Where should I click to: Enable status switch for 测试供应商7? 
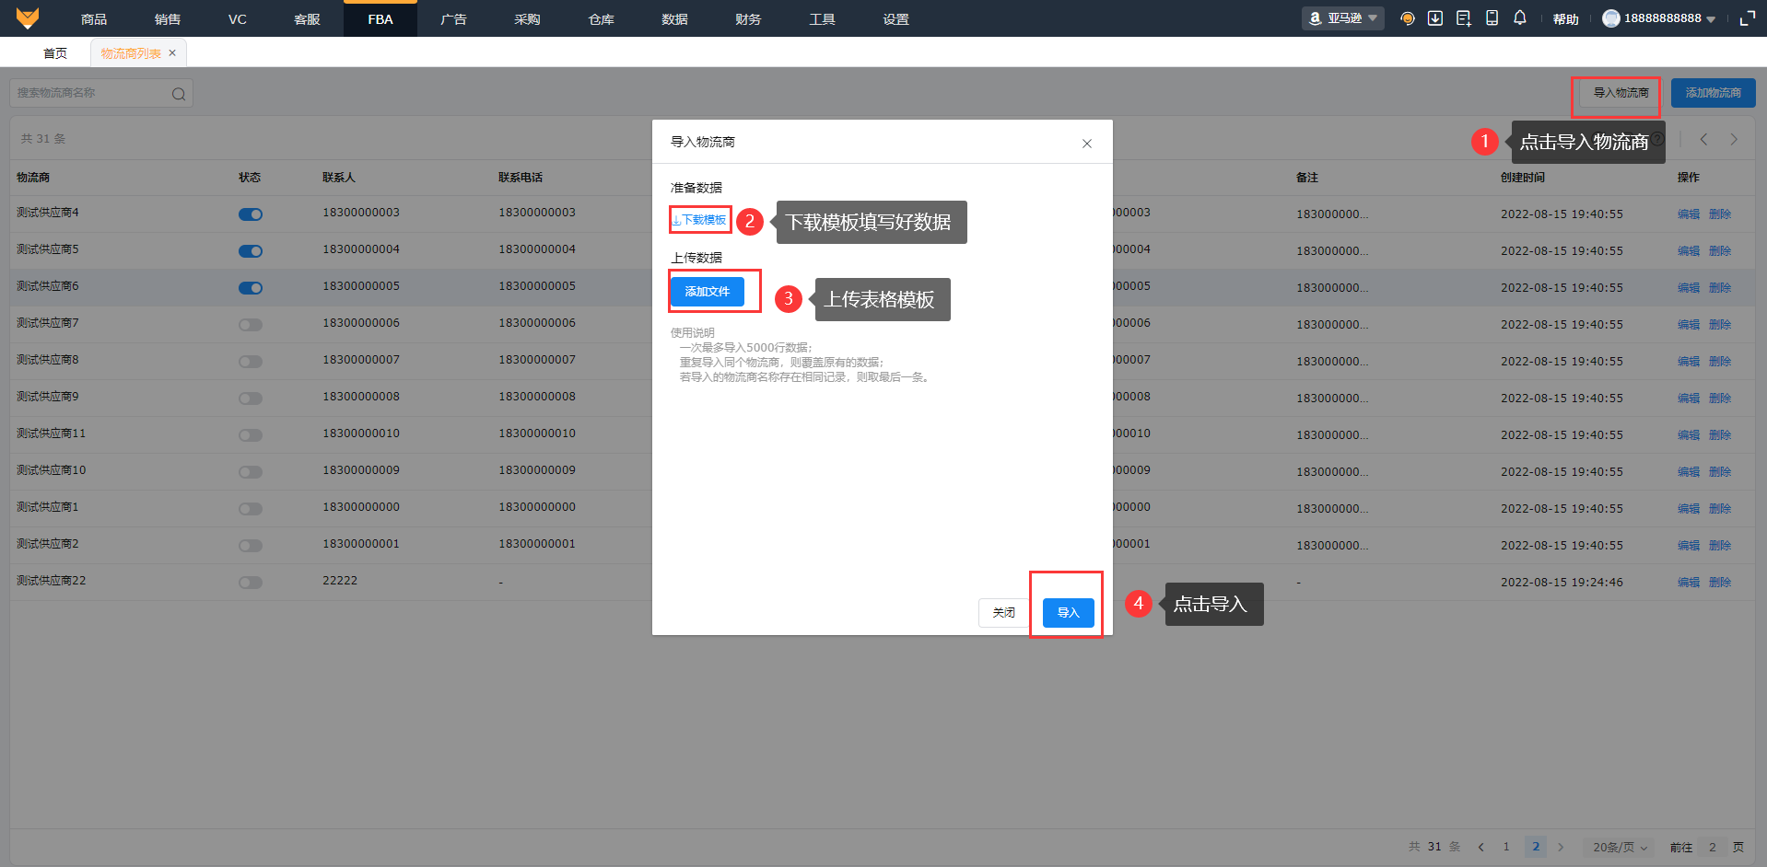(x=251, y=325)
